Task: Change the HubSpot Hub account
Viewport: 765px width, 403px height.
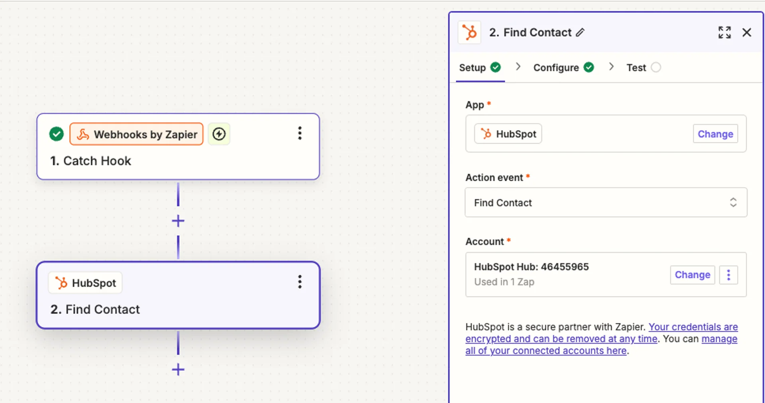Action: click(692, 275)
